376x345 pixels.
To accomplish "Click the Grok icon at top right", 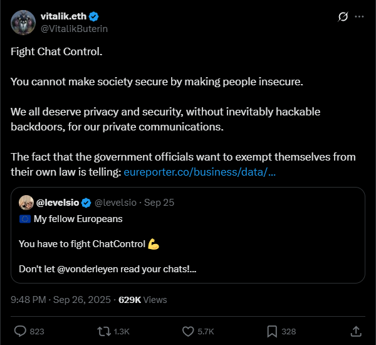I will [343, 17].
